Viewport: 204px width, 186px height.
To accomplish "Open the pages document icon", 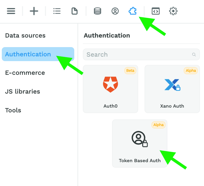I will (75, 11).
